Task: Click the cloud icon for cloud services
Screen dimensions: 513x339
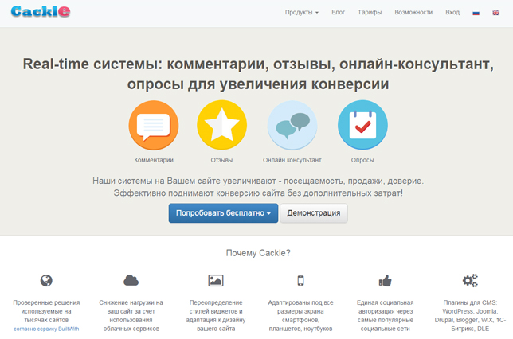Action: tap(131, 280)
